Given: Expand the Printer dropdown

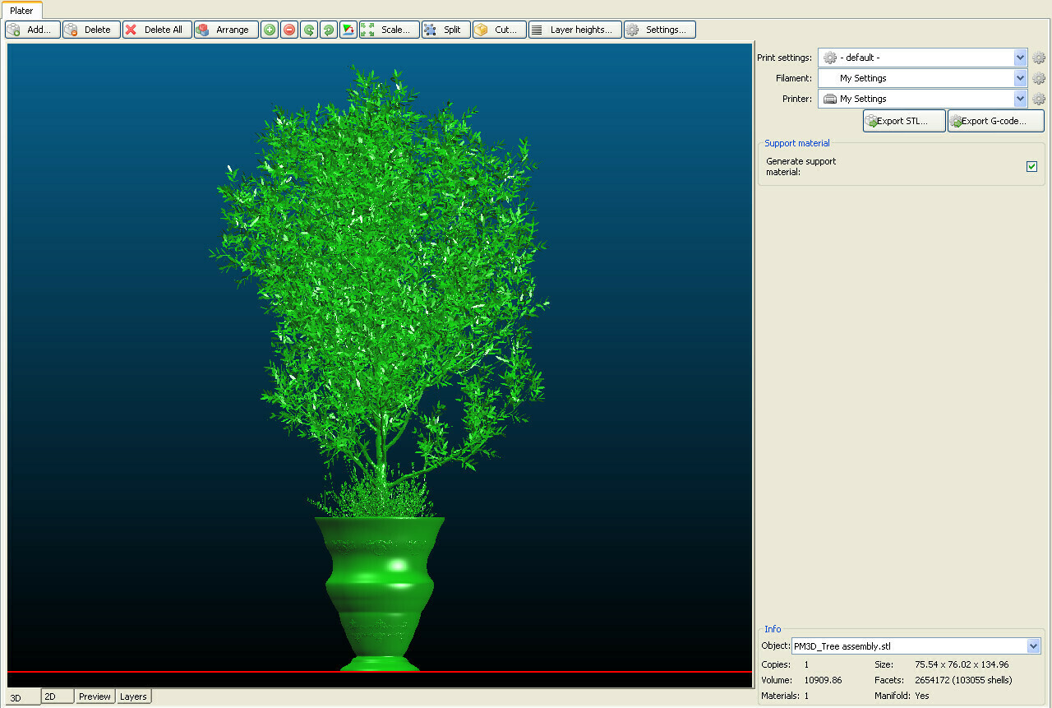Looking at the screenshot, I should pyautogui.click(x=1020, y=99).
